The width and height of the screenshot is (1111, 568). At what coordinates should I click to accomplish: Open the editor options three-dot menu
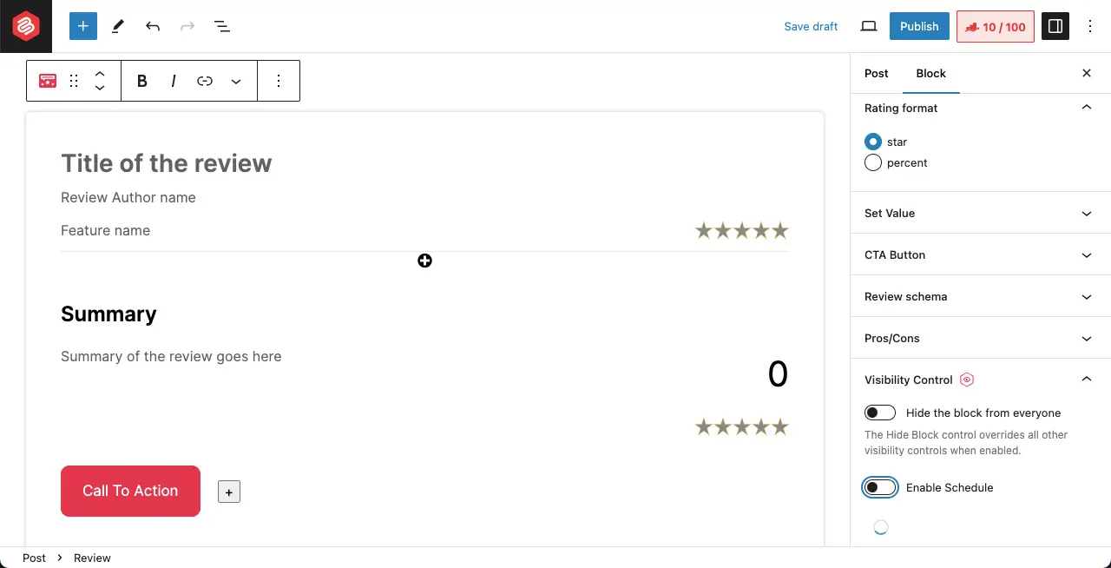coord(1090,26)
